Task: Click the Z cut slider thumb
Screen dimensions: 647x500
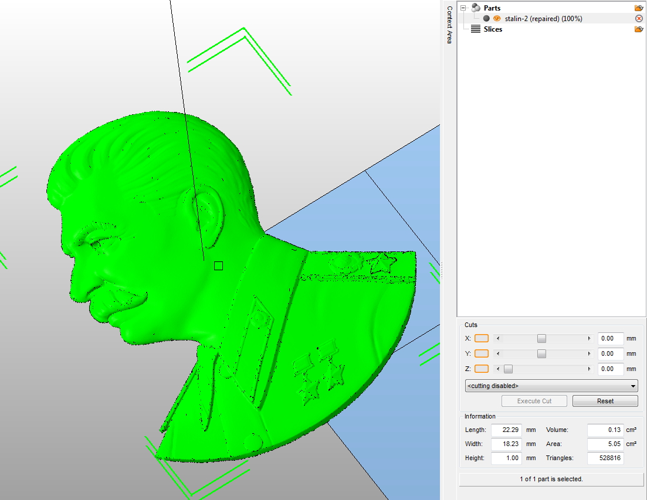Action: [509, 369]
